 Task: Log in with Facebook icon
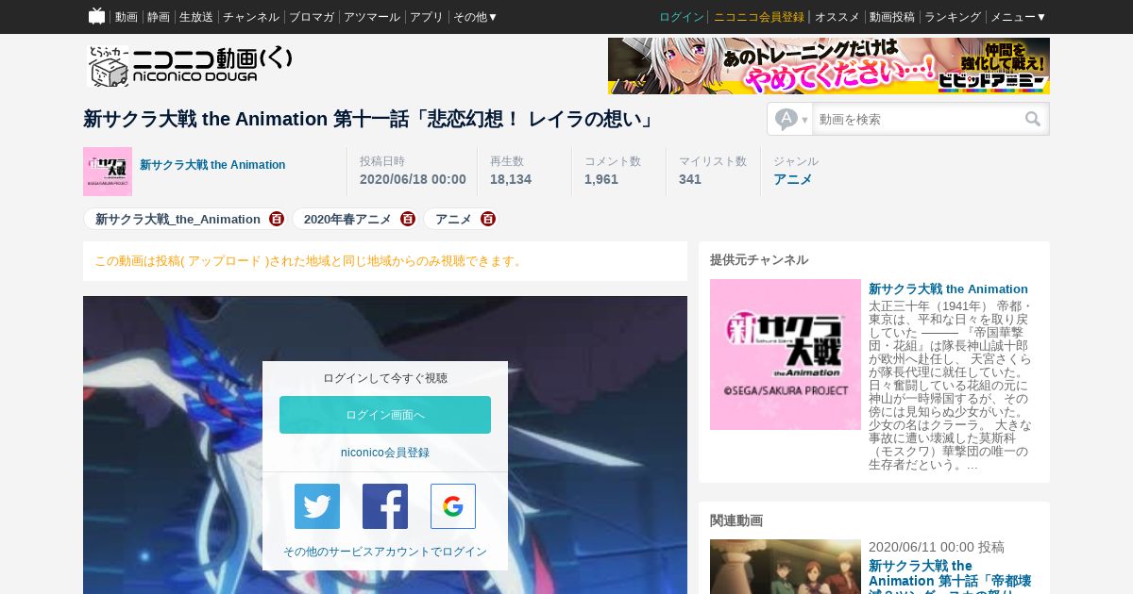[x=385, y=506]
